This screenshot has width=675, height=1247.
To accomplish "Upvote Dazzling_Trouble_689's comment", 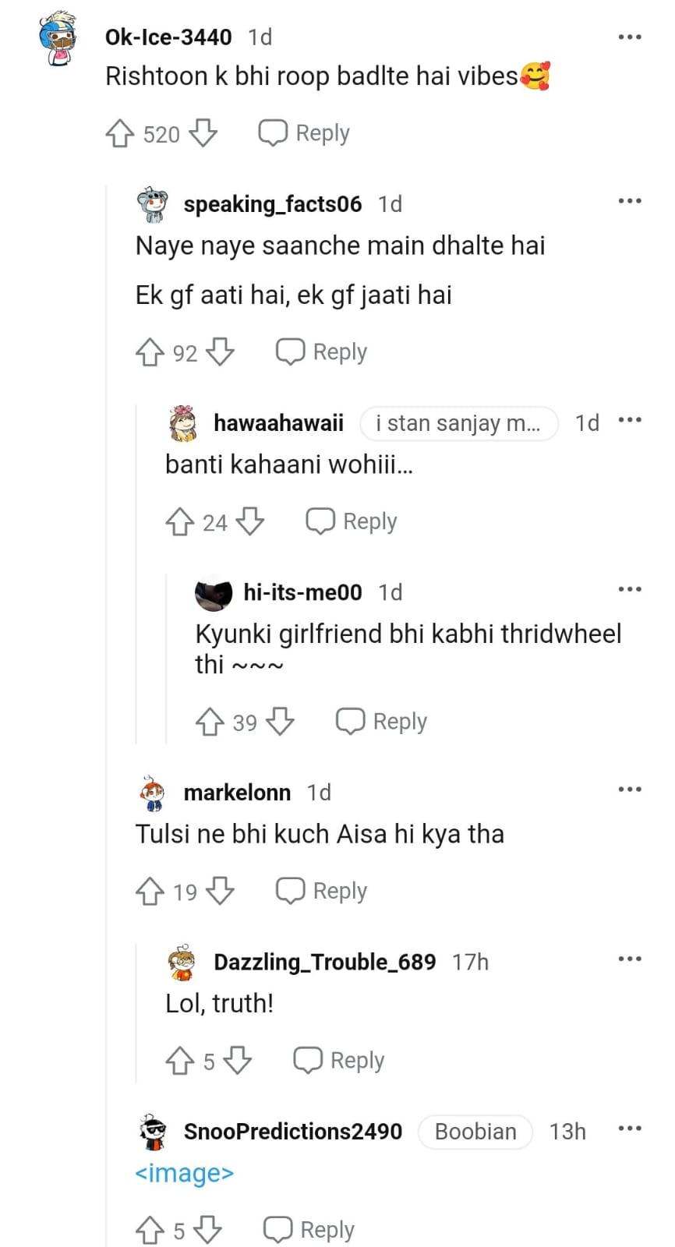I will [180, 1061].
